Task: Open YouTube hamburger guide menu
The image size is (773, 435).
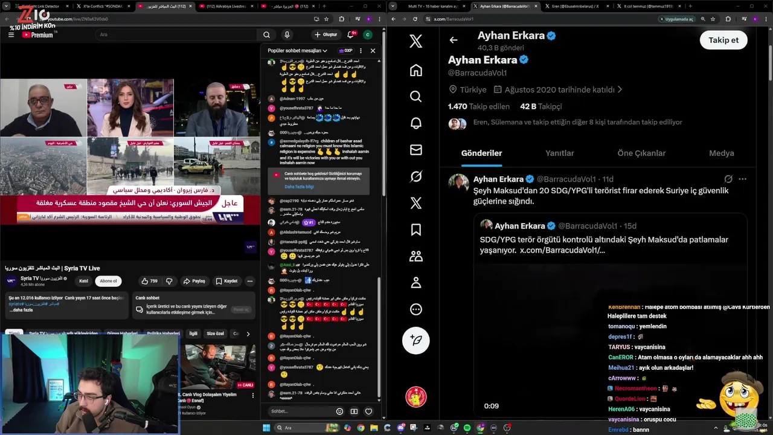Action: (x=11, y=34)
